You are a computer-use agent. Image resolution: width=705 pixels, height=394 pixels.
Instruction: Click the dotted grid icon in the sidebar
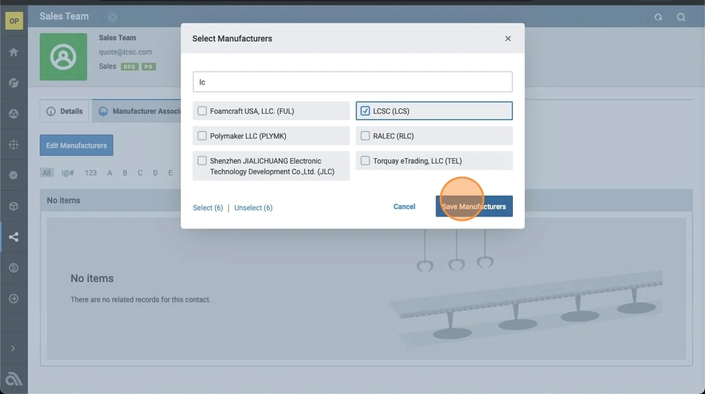click(13, 145)
